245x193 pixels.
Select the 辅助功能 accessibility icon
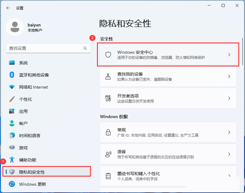pyautogui.click(x=12, y=160)
